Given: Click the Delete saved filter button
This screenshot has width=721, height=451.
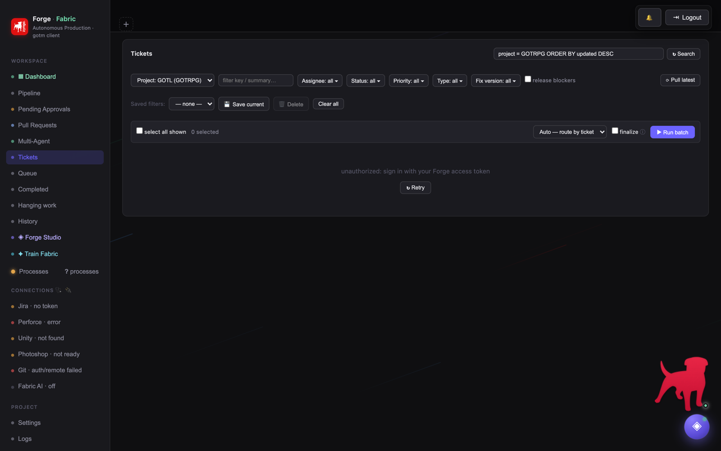Looking at the screenshot, I should click(291, 104).
